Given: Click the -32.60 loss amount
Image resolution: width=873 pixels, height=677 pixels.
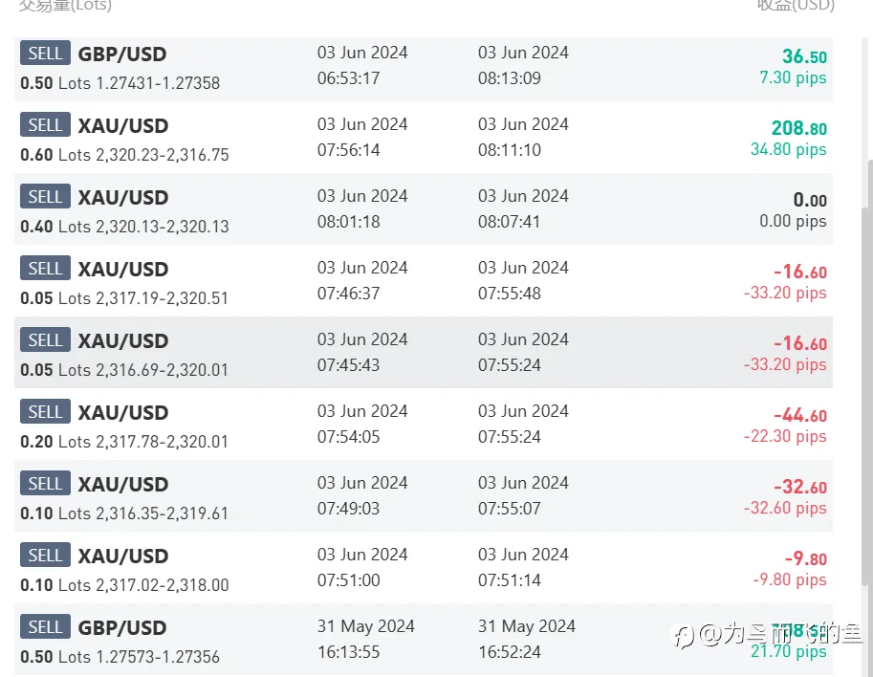Looking at the screenshot, I should (800, 487).
